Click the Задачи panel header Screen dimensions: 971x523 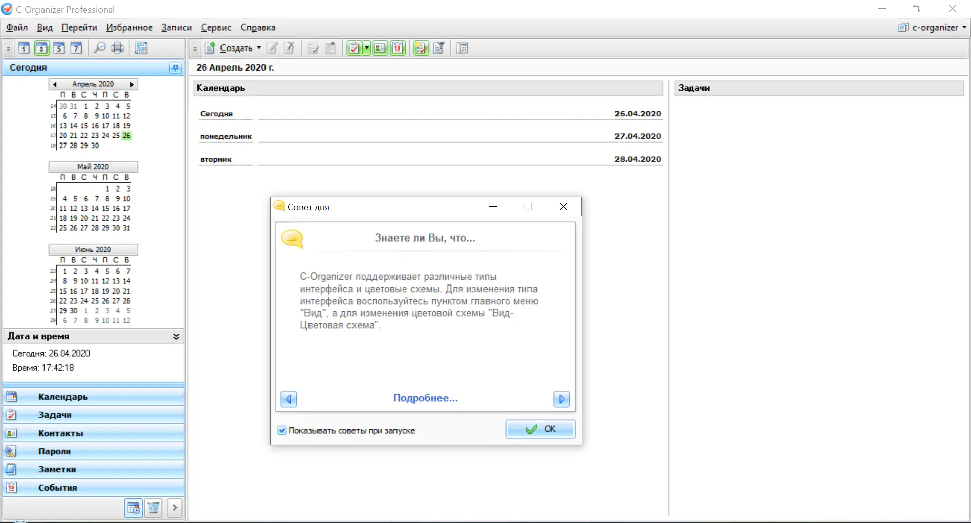[x=819, y=88]
